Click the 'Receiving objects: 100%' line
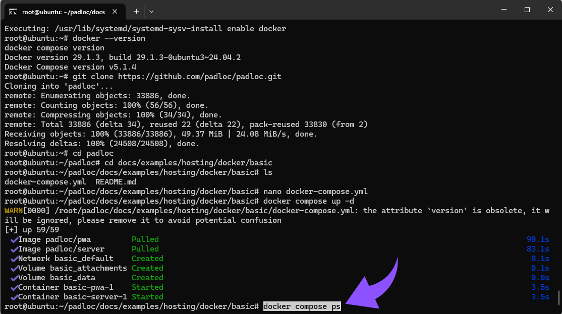Viewport: 562px width, 314px height. point(161,134)
